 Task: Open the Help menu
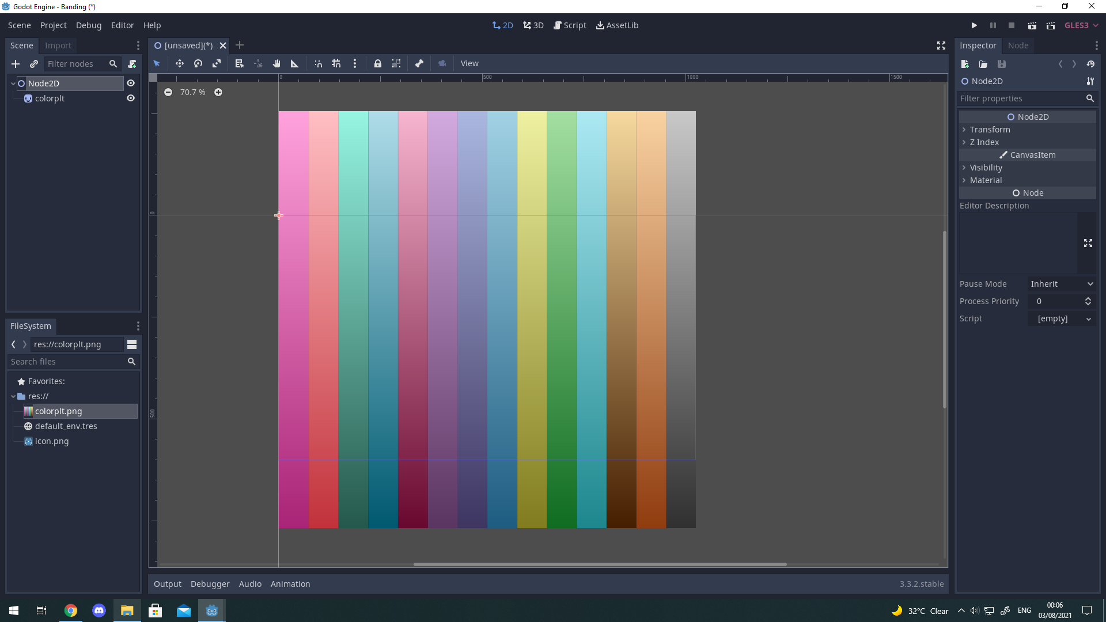(152, 25)
